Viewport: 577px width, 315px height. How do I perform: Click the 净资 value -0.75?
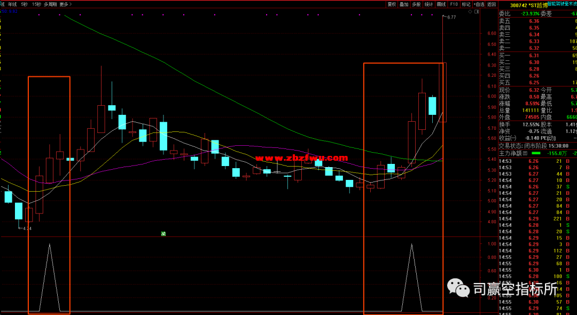click(533, 131)
